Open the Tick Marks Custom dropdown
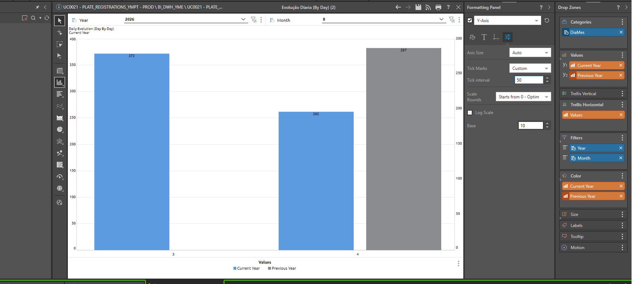 (x=530, y=68)
